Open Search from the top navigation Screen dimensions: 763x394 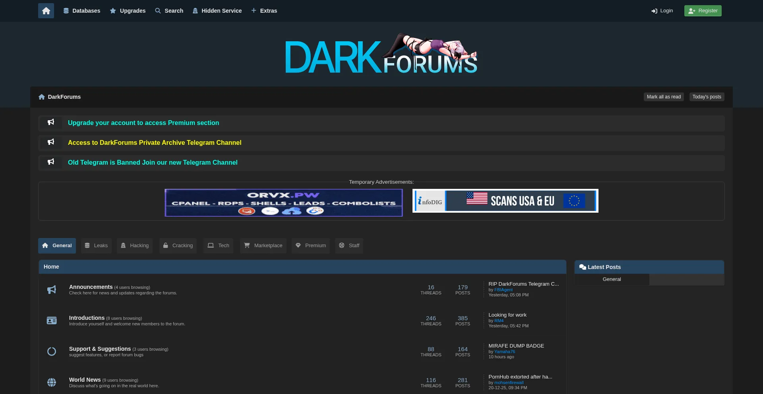[x=169, y=11]
